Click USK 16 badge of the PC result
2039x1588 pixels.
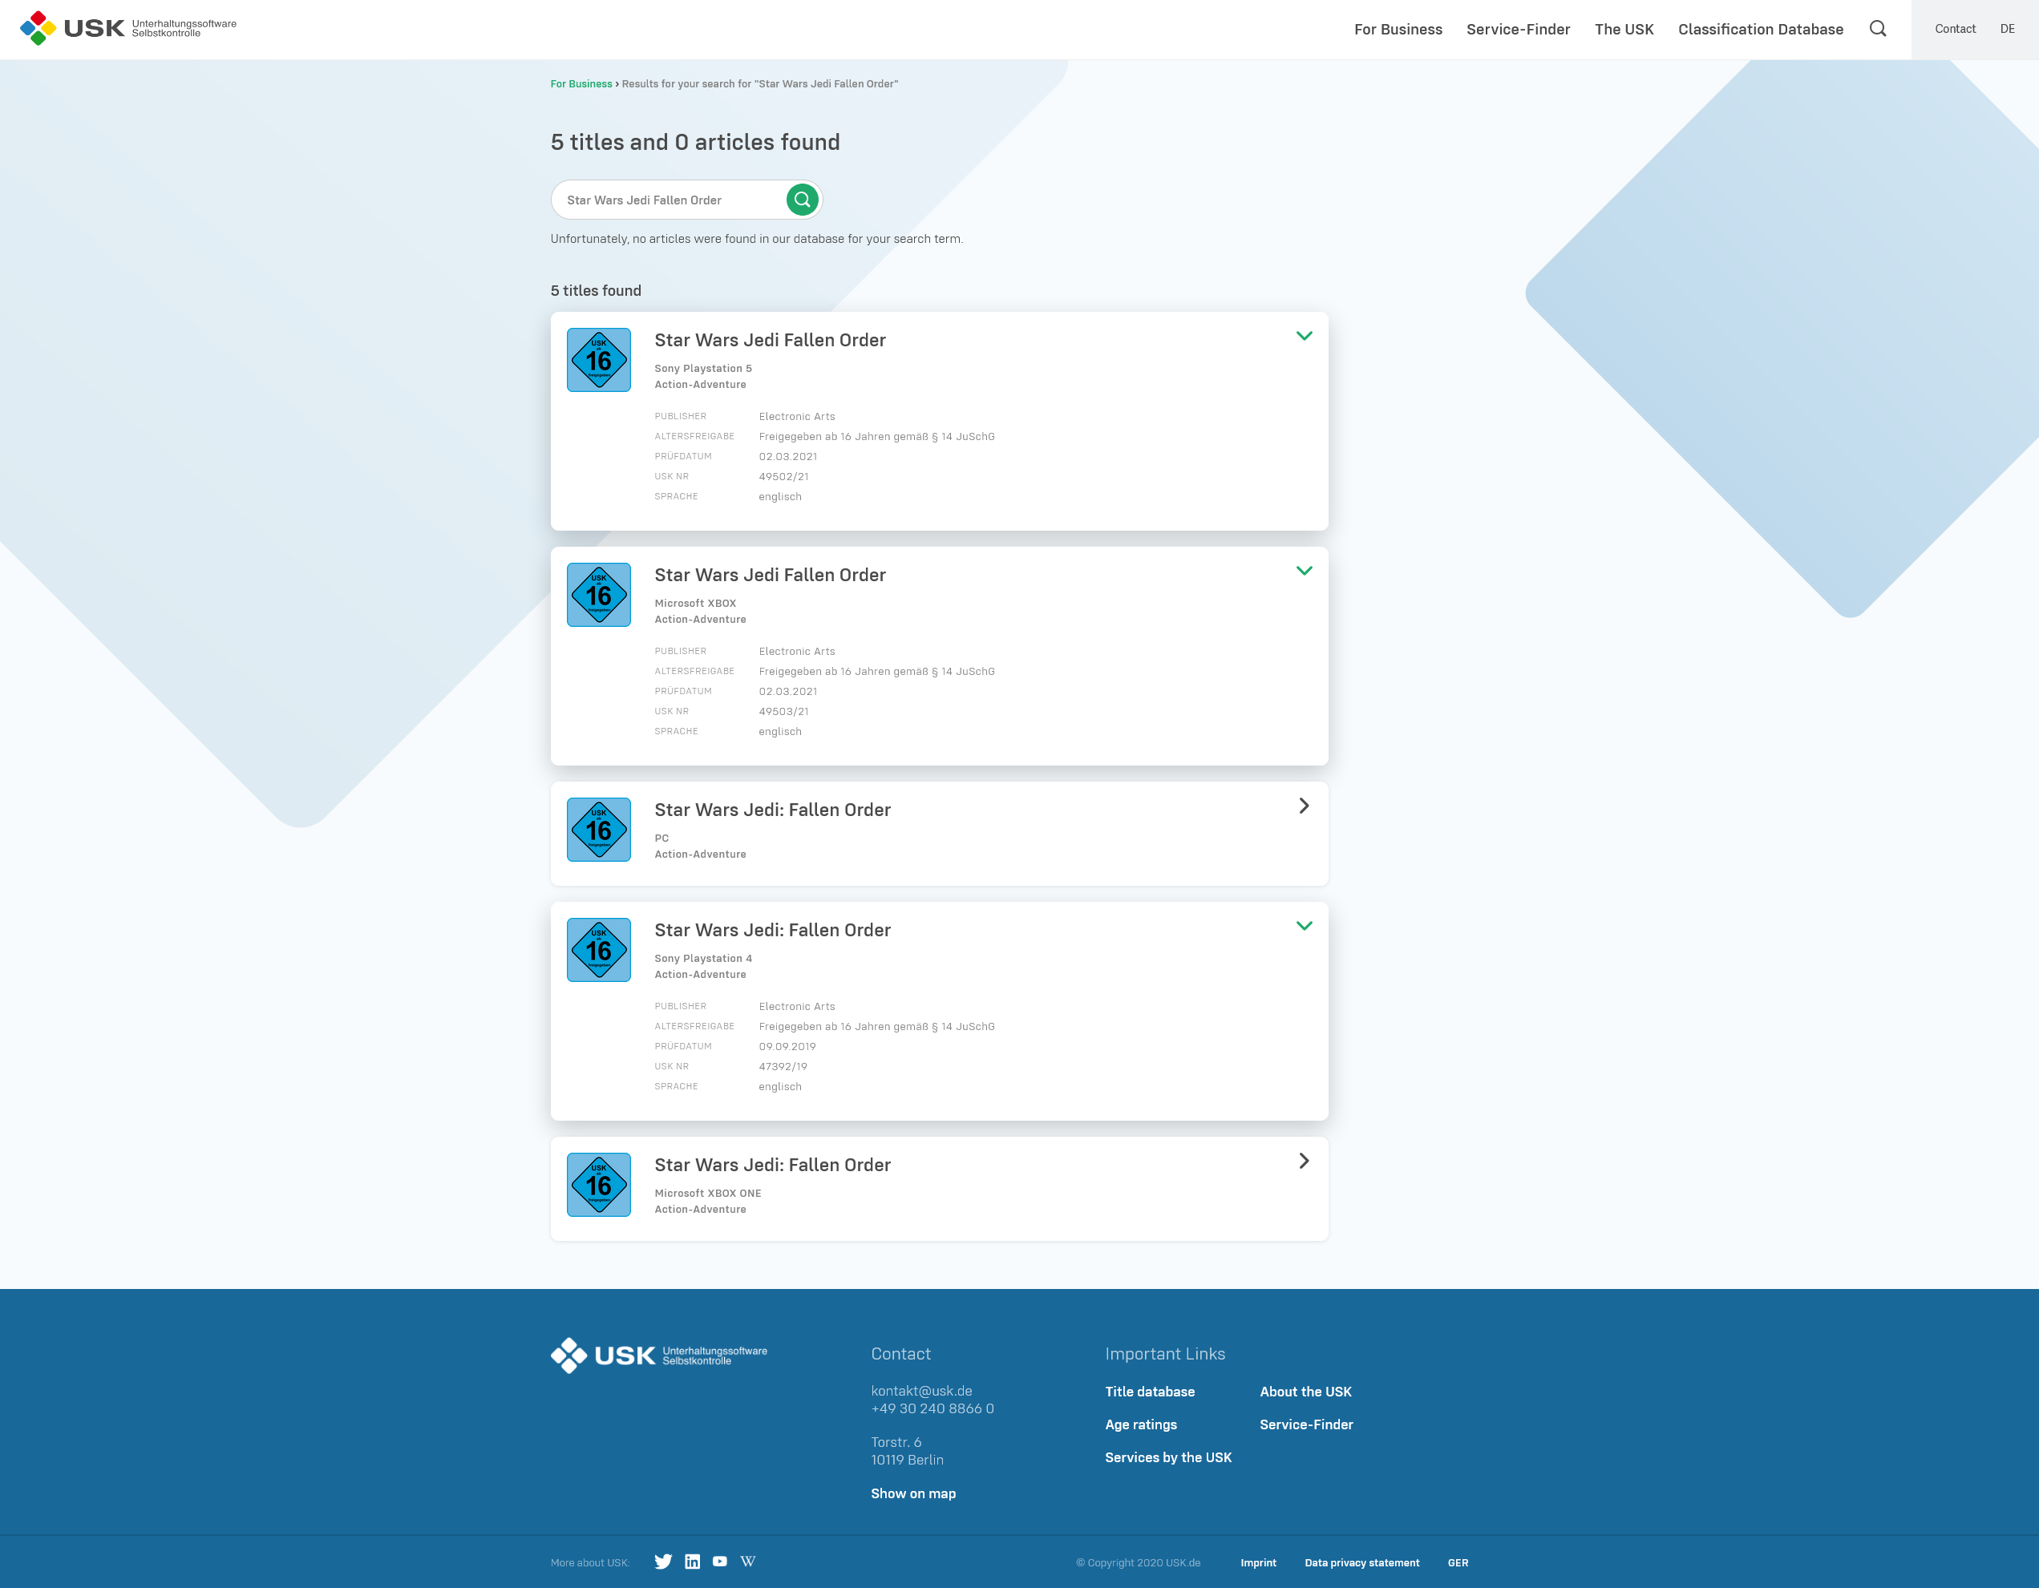coord(598,830)
